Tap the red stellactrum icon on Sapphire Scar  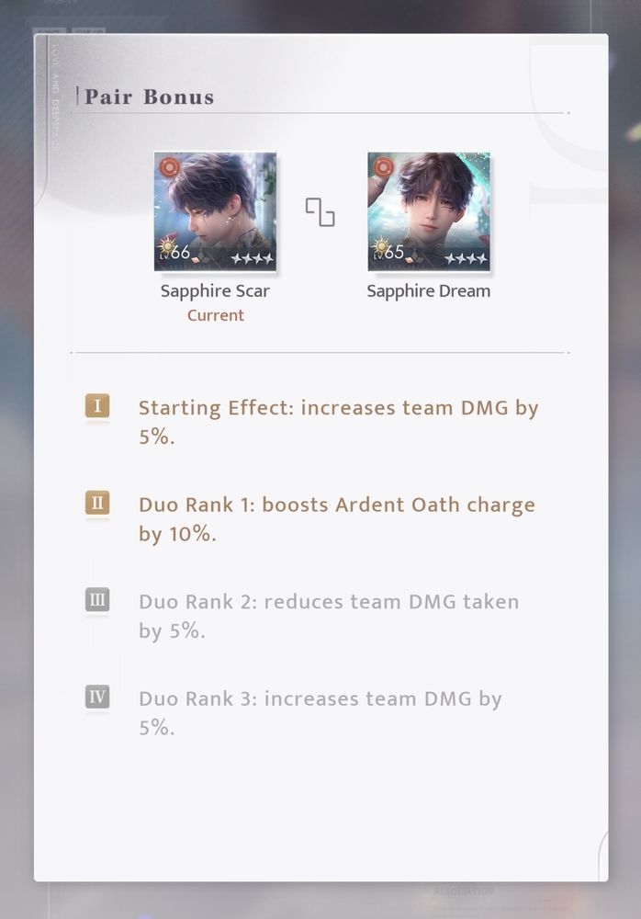pos(169,167)
